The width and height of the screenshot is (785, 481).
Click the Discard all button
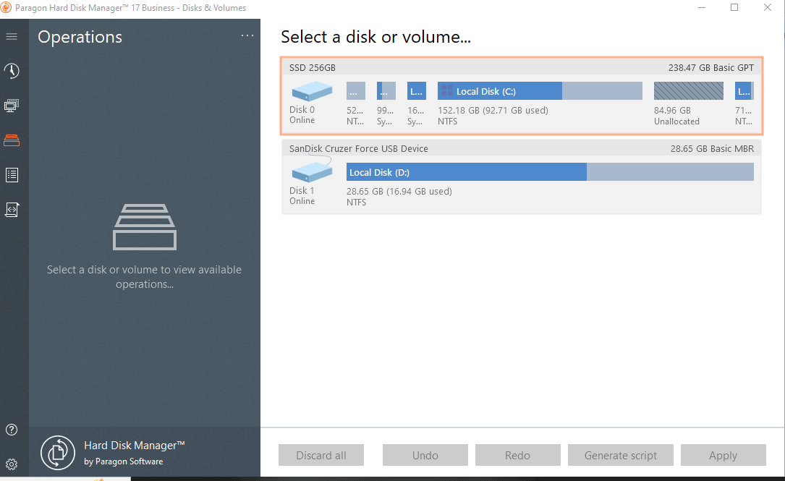coord(321,455)
